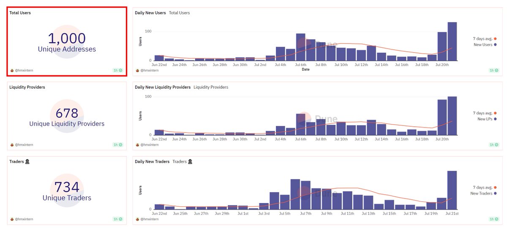The width and height of the screenshot is (507, 228).
Task: Click the 1,000 unique addresses counter value
Action: pyautogui.click(x=67, y=38)
